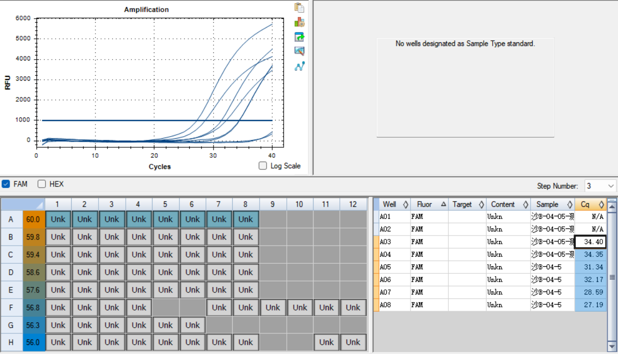The width and height of the screenshot is (618, 354).
Task: Open the chart editing icon with pencil
Action: [x=299, y=51]
